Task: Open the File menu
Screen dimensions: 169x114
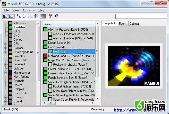Action: 6,10
